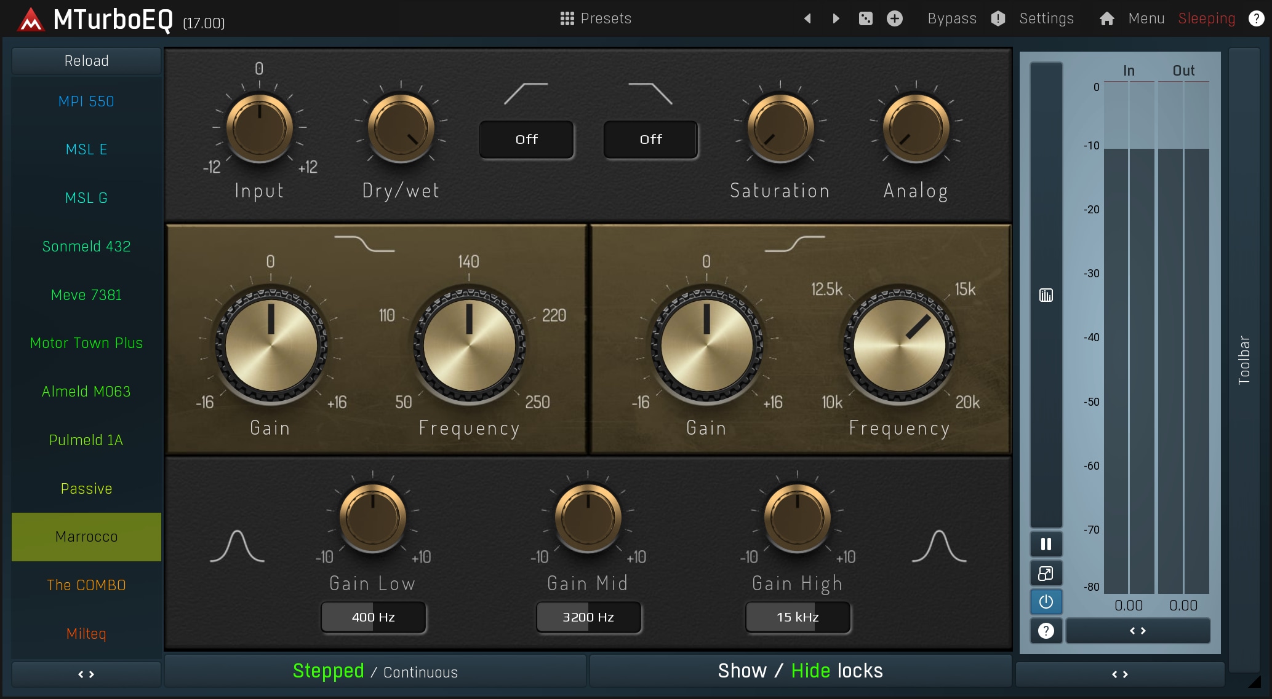The width and height of the screenshot is (1272, 699).
Task: Toggle the meter power button
Action: [x=1046, y=602]
